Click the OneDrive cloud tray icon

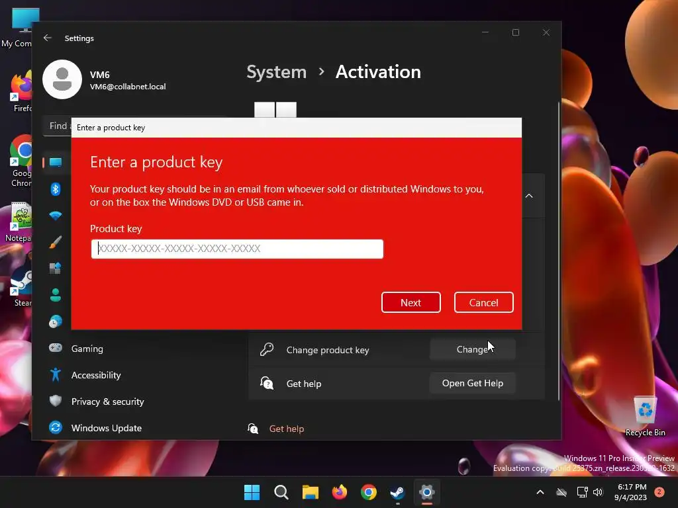[561, 492]
